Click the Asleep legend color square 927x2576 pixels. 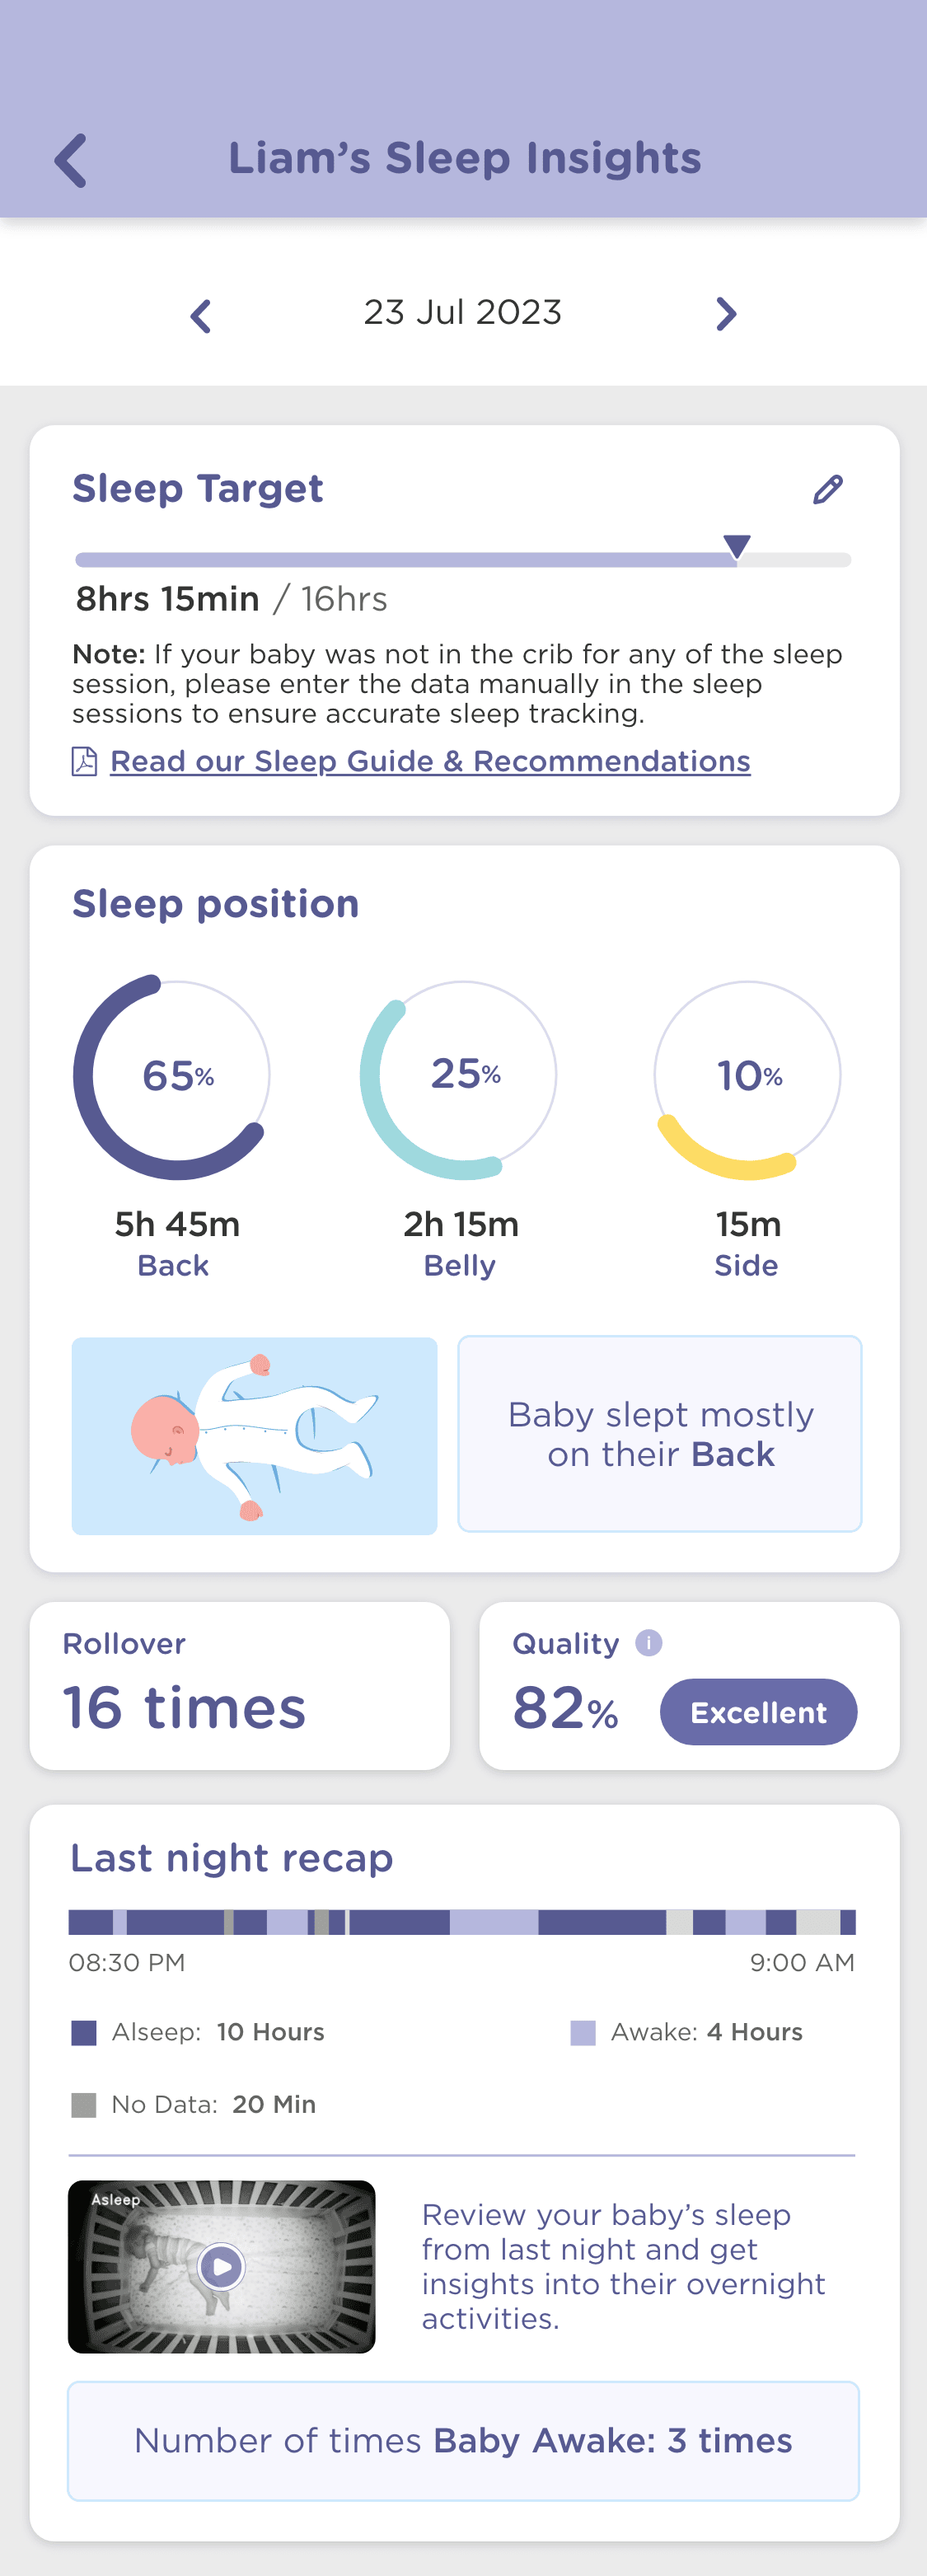85,2032
